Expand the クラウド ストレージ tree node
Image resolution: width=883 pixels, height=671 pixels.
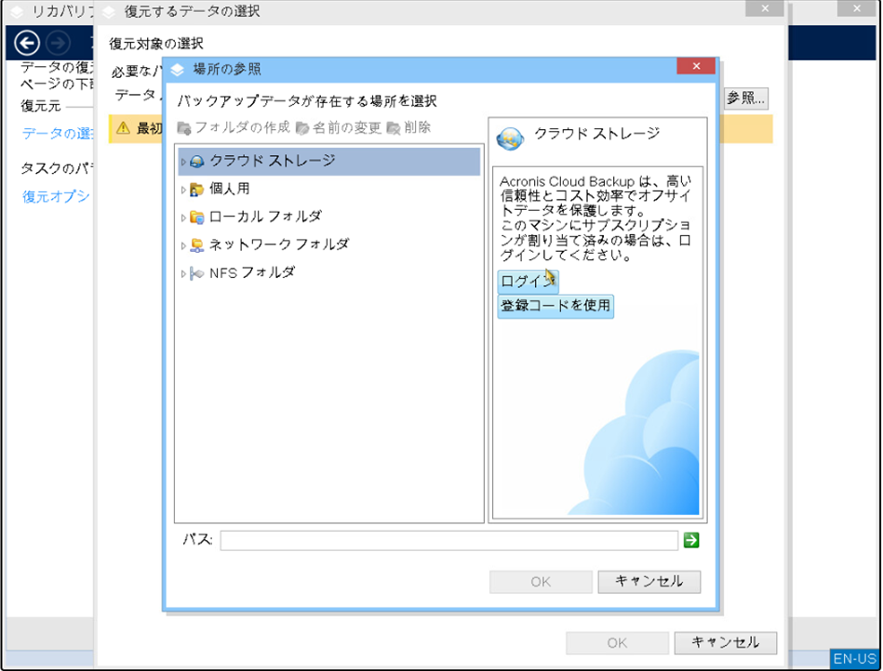183,162
